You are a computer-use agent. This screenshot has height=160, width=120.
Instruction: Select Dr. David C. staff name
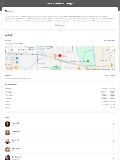[17, 157]
